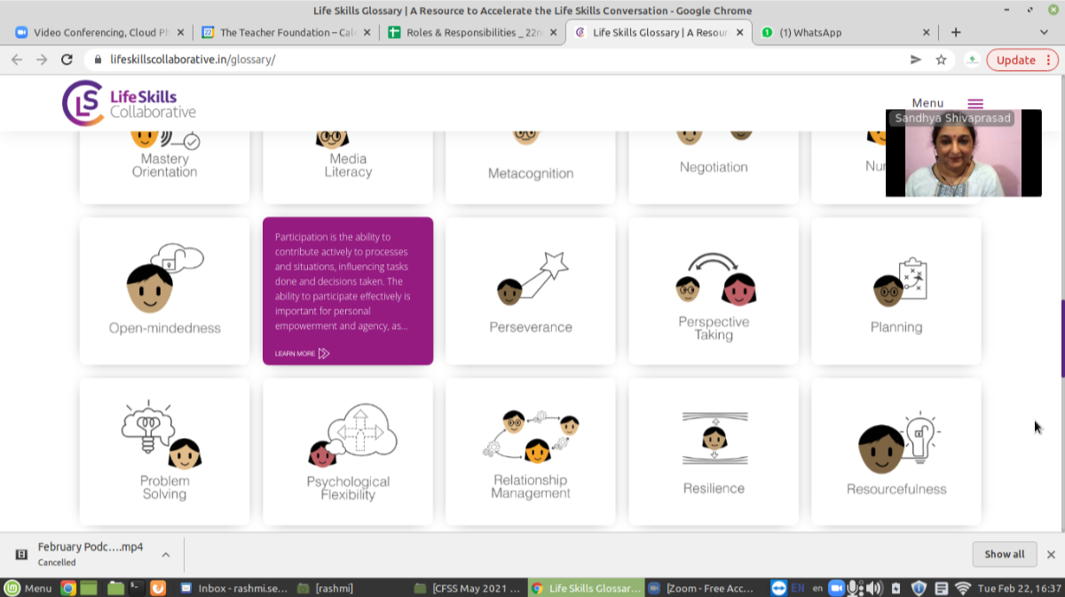Reload the glossary page
Image resolution: width=1065 pixels, height=597 pixels.
click(x=67, y=59)
